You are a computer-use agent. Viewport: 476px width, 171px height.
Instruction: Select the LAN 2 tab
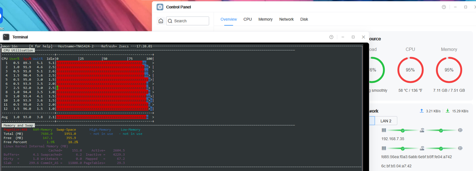(386, 121)
